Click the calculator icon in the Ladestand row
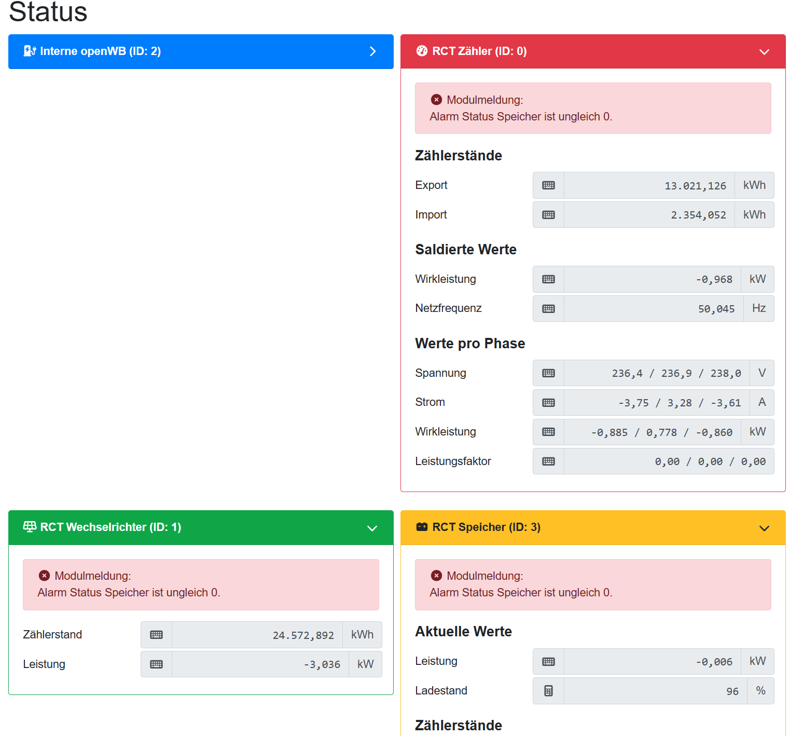 (x=548, y=691)
